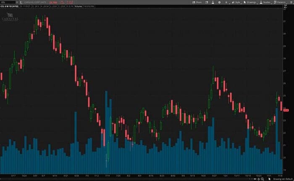Open the list menu icon at far top right
The width and height of the screenshot is (294, 181).
pos(290,2)
